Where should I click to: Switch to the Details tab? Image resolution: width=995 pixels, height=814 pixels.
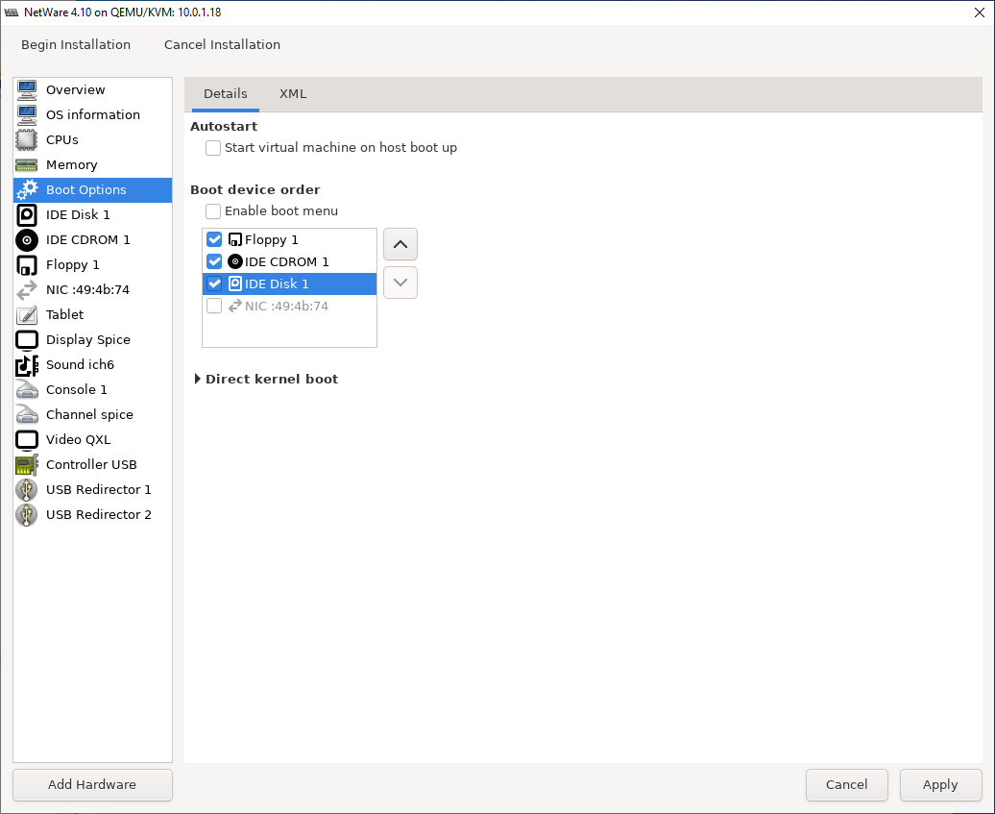226,94
